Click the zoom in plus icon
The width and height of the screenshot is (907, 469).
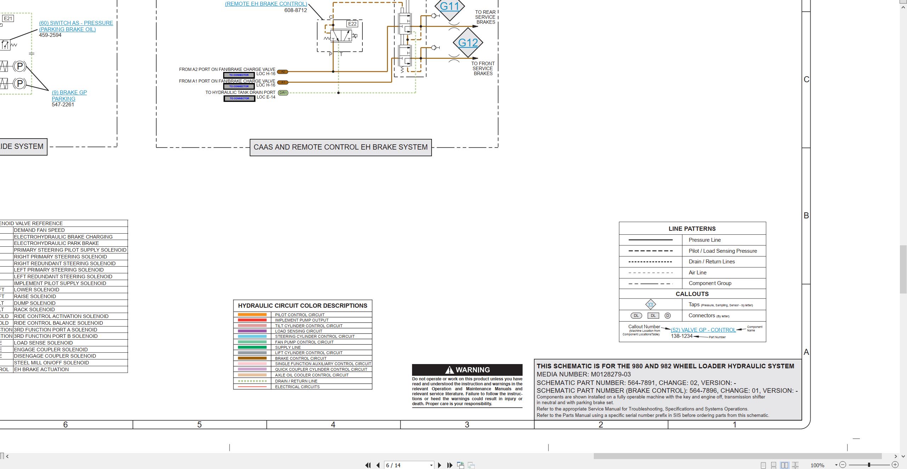(895, 465)
